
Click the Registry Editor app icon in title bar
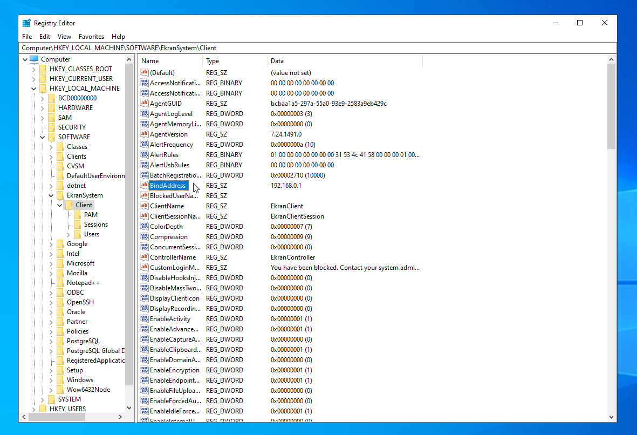tap(26, 23)
